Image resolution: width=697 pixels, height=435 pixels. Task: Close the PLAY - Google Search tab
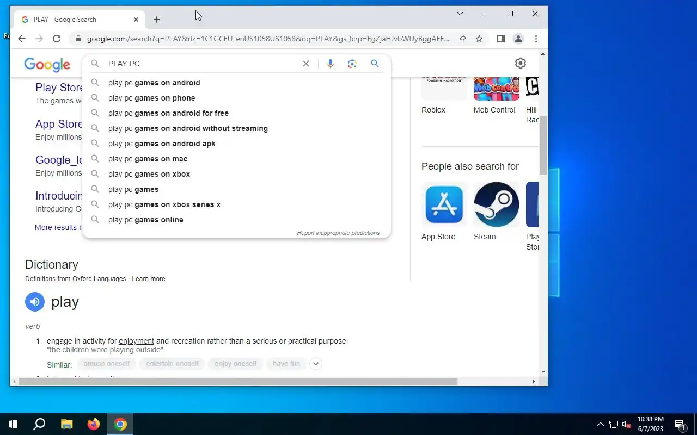point(136,20)
